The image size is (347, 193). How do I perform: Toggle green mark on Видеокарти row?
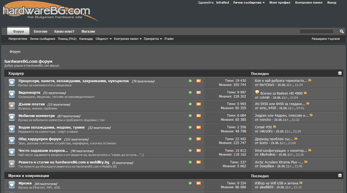[x=190, y=92]
